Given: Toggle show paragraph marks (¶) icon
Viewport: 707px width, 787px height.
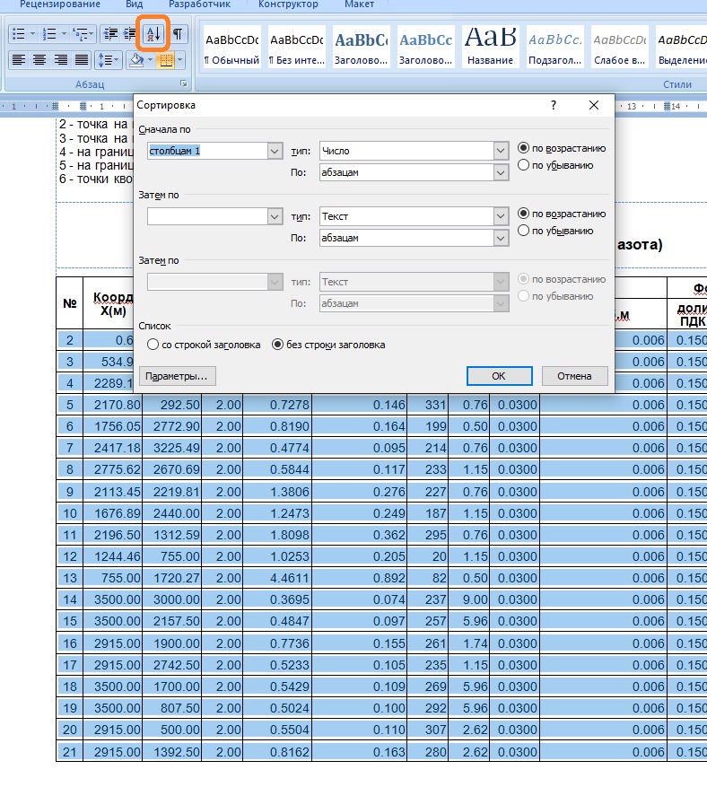Looking at the screenshot, I should point(178,34).
